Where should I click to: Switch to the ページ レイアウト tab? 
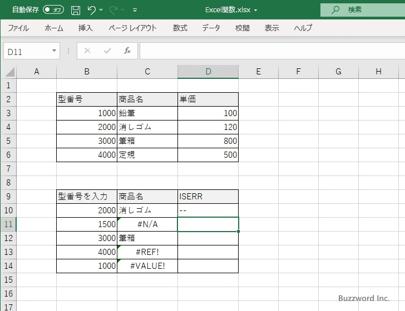click(132, 28)
